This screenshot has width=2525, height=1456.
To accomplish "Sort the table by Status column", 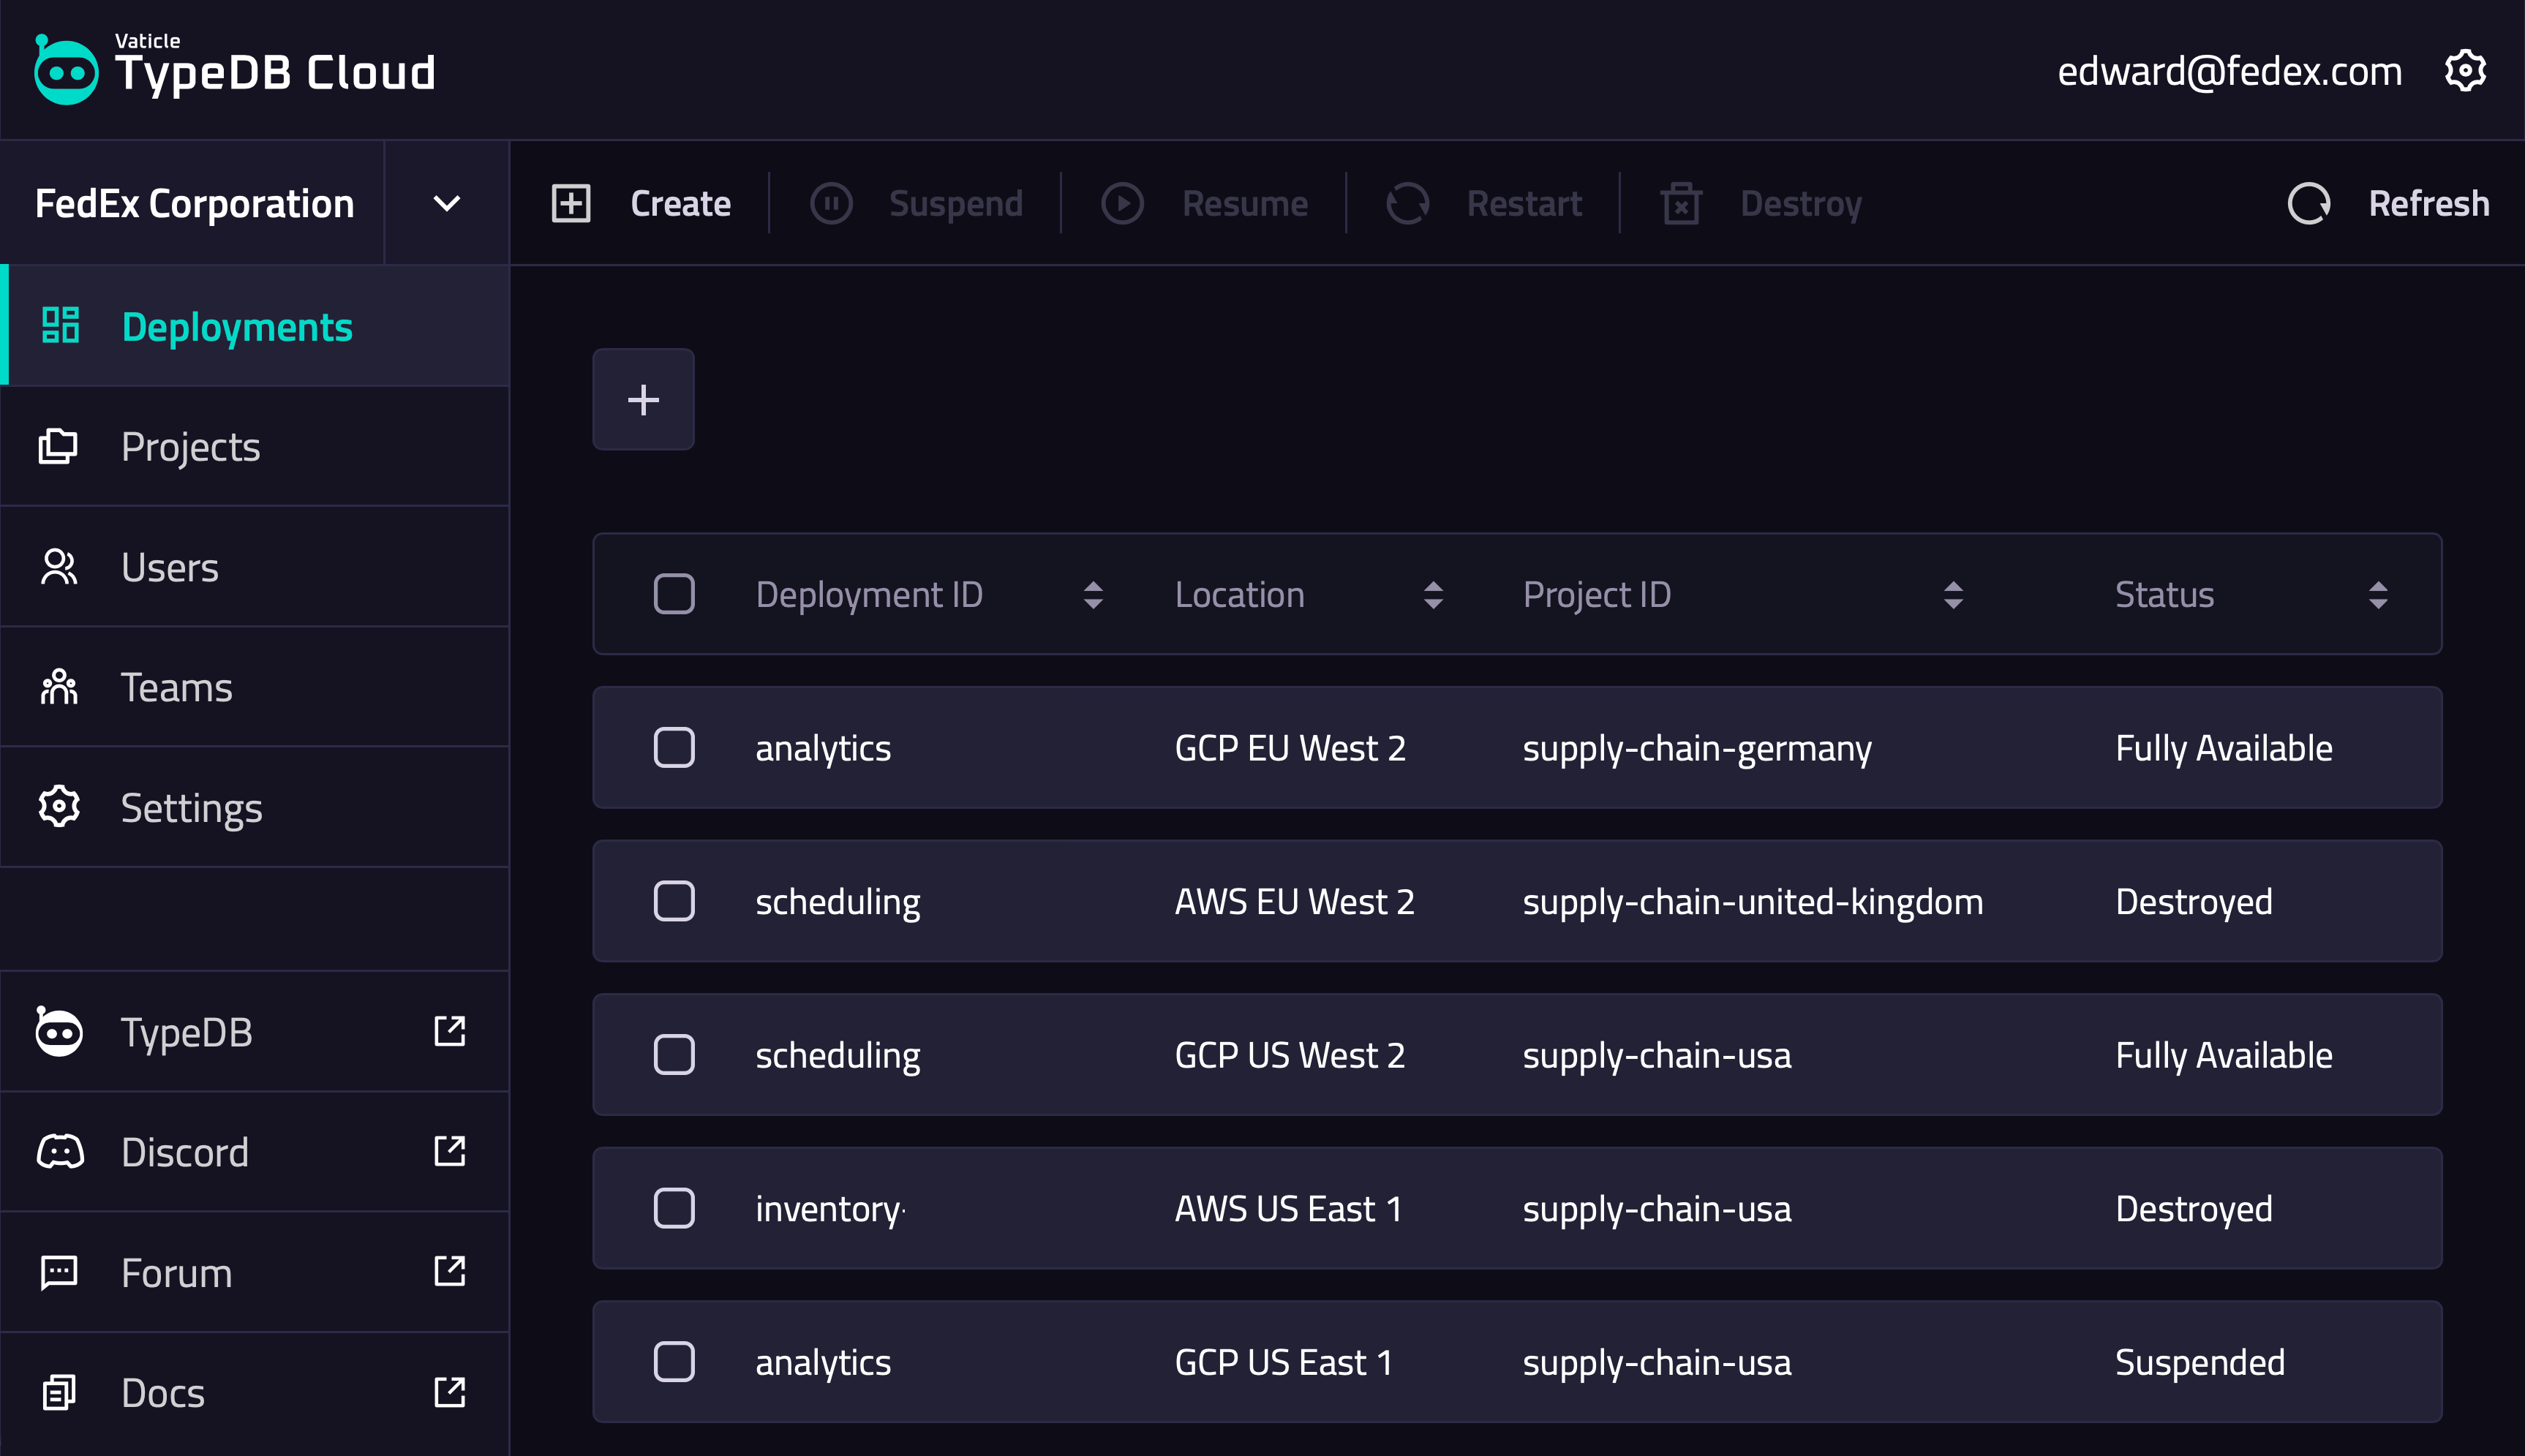I will click(x=2378, y=595).
